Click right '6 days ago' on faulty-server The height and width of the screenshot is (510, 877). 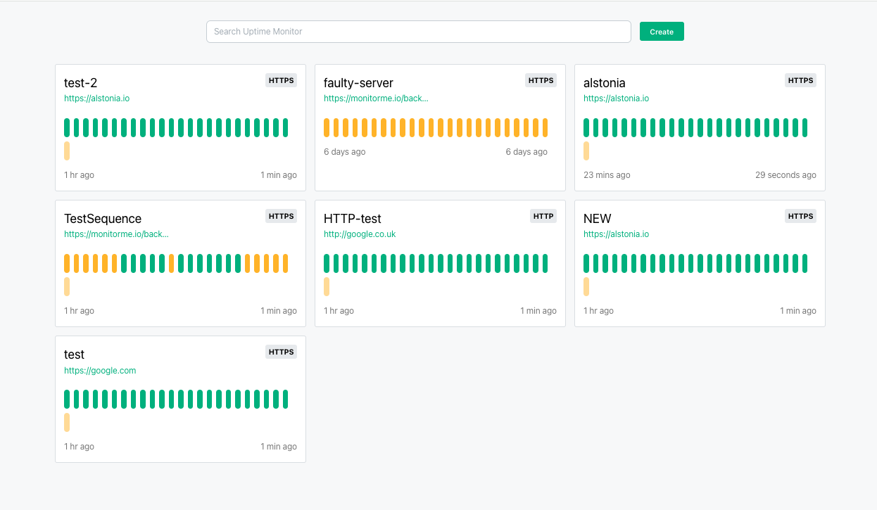pyautogui.click(x=526, y=152)
